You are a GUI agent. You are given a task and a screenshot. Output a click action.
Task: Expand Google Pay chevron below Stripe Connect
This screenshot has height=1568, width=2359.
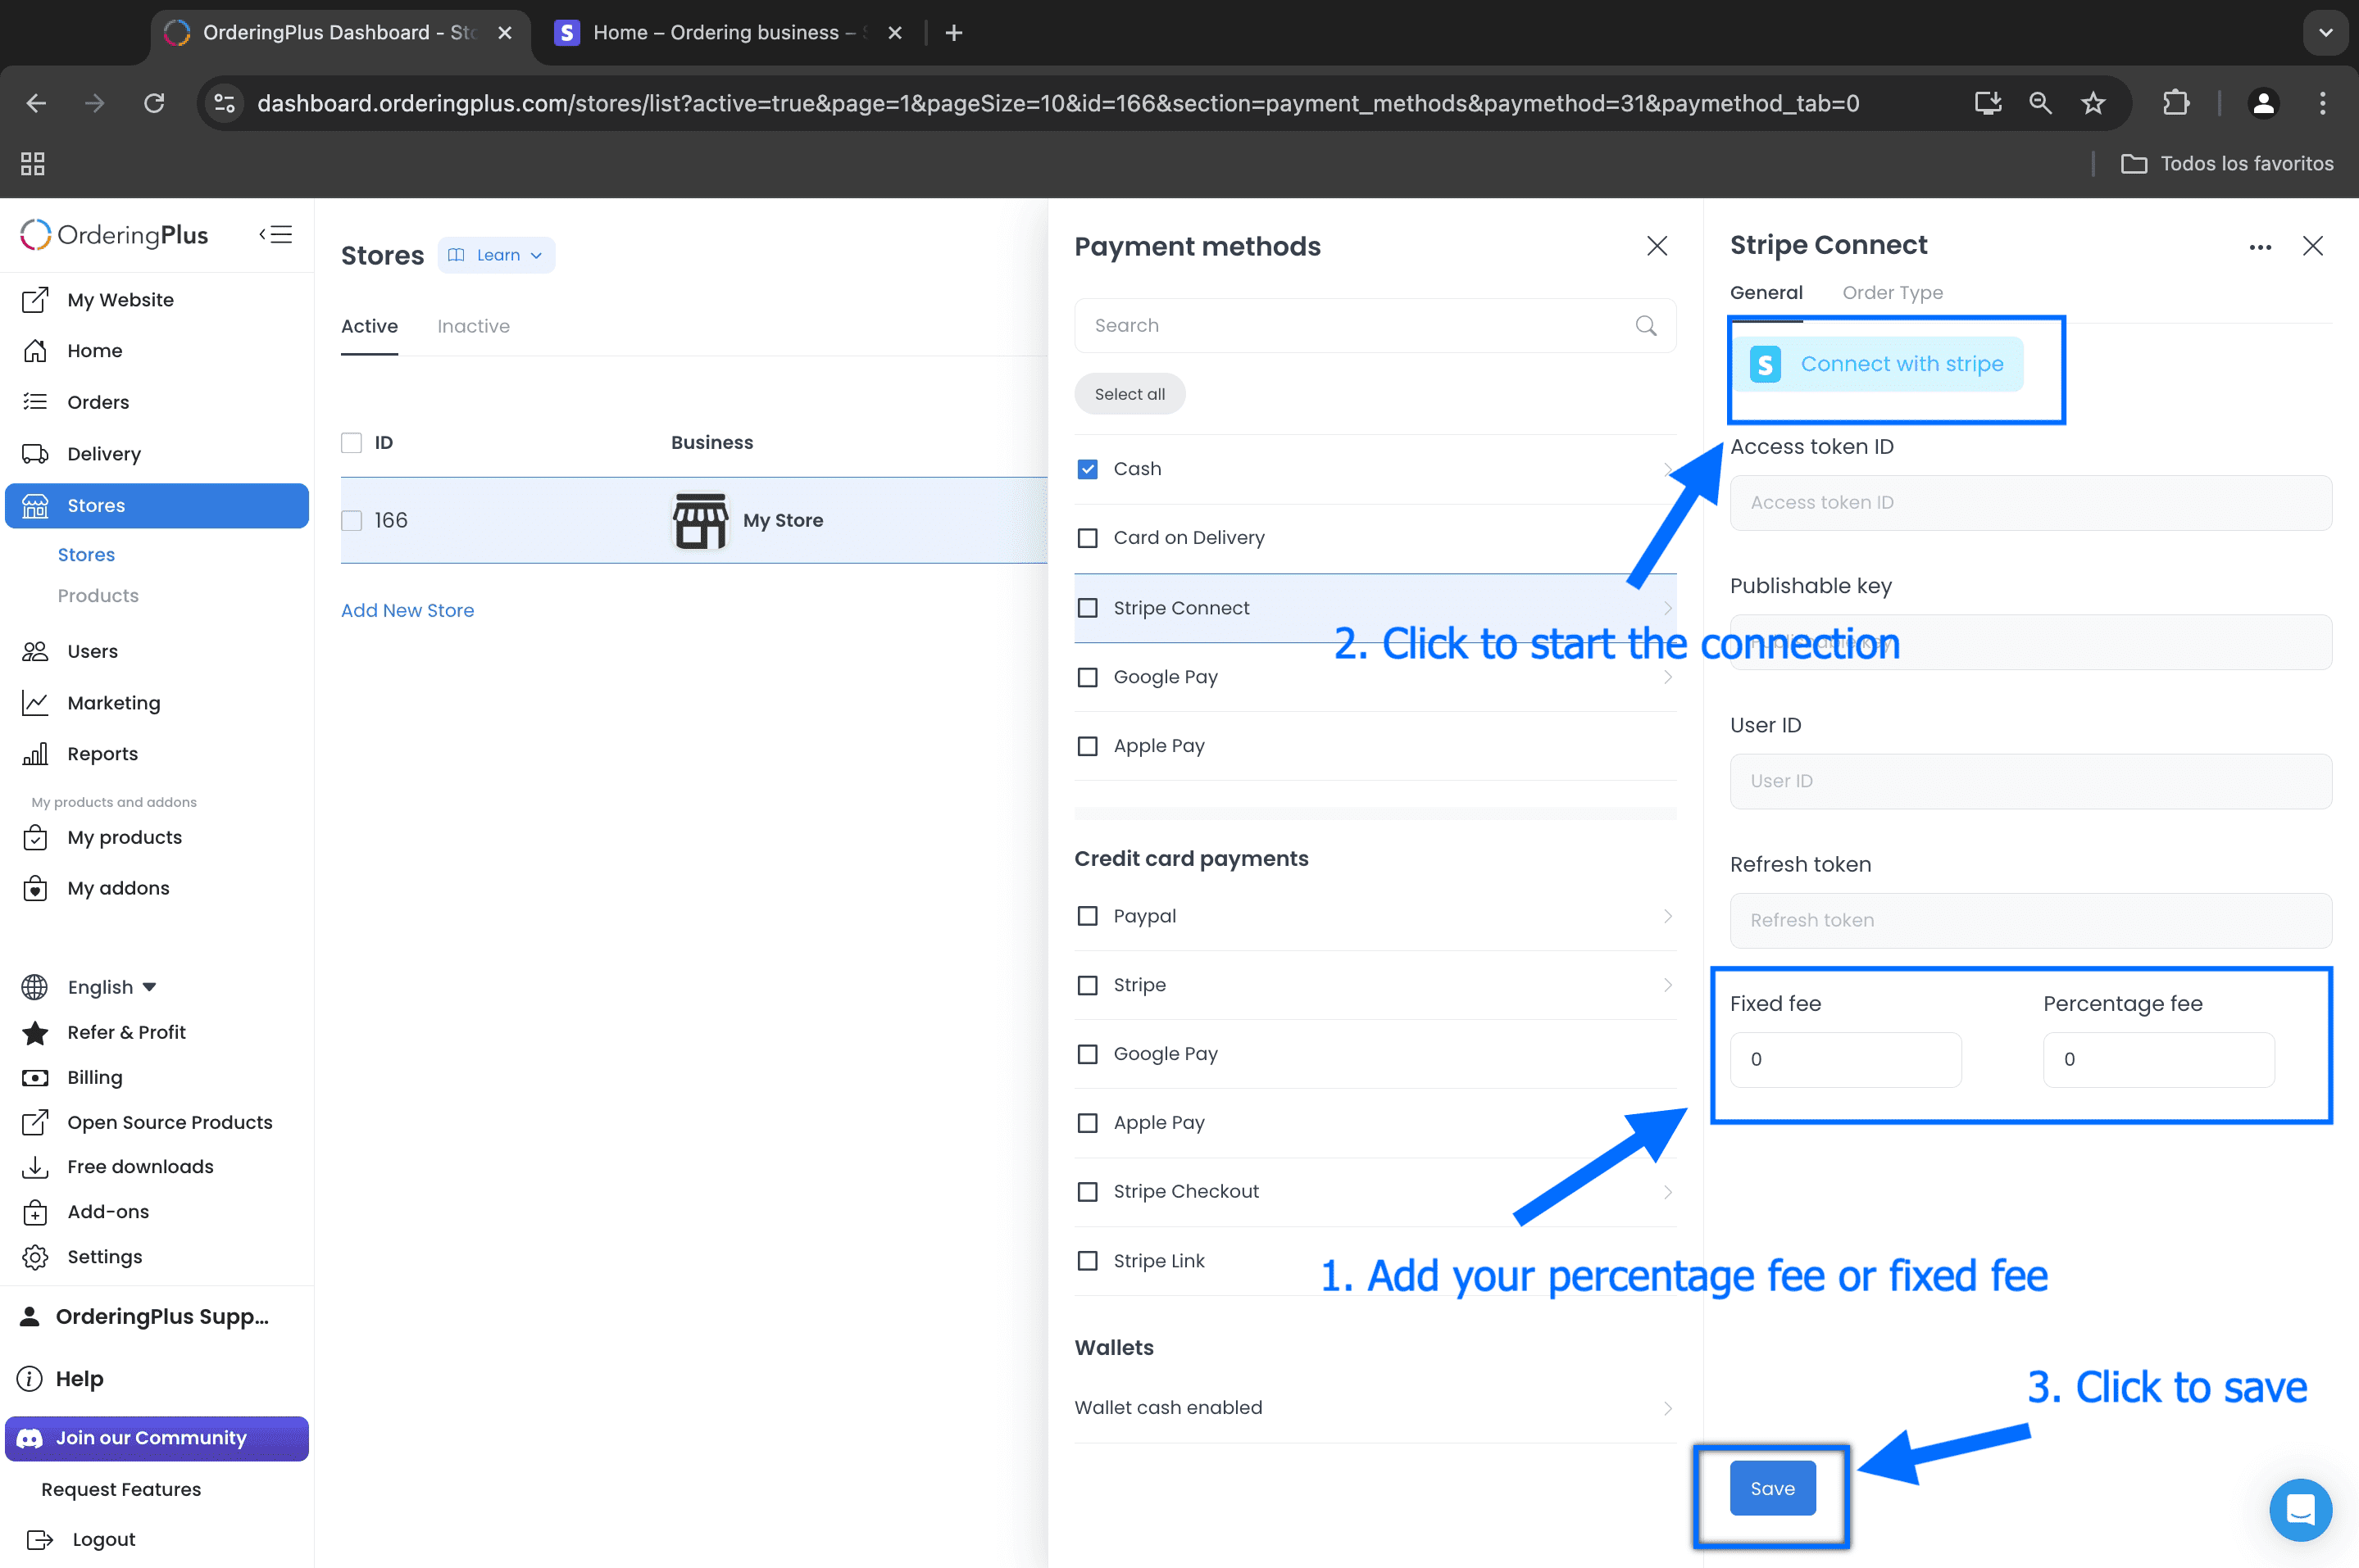[x=1668, y=677]
